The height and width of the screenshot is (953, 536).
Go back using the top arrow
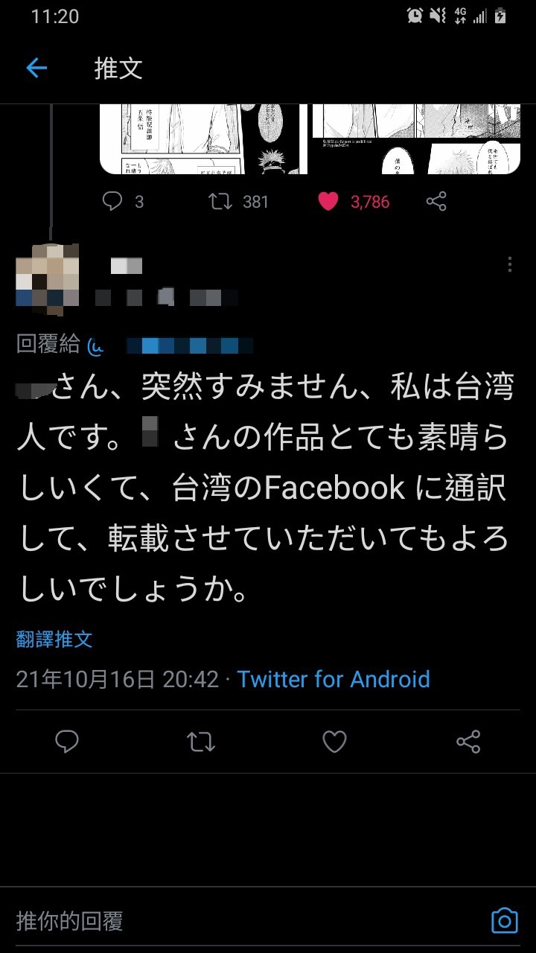click(x=36, y=68)
